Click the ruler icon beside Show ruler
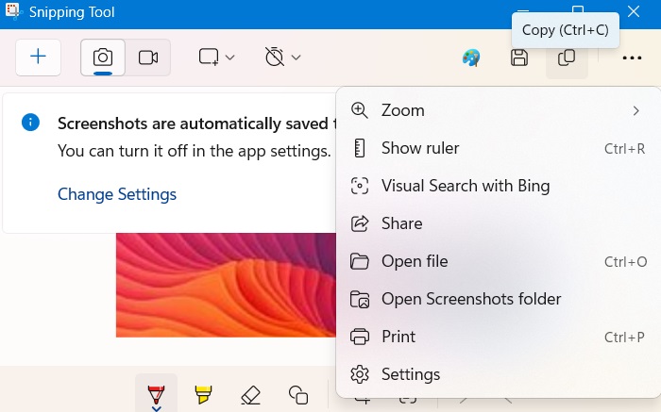 click(359, 148)
